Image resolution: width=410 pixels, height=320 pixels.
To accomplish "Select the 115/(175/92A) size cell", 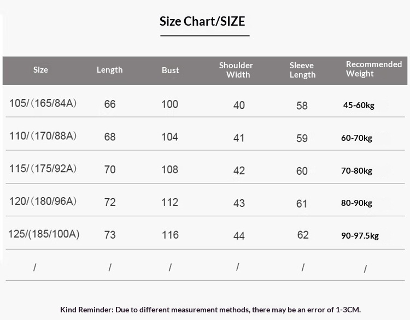I will (x=43, y=169).
